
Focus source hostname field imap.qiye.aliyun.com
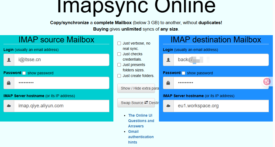pos(62,106)
